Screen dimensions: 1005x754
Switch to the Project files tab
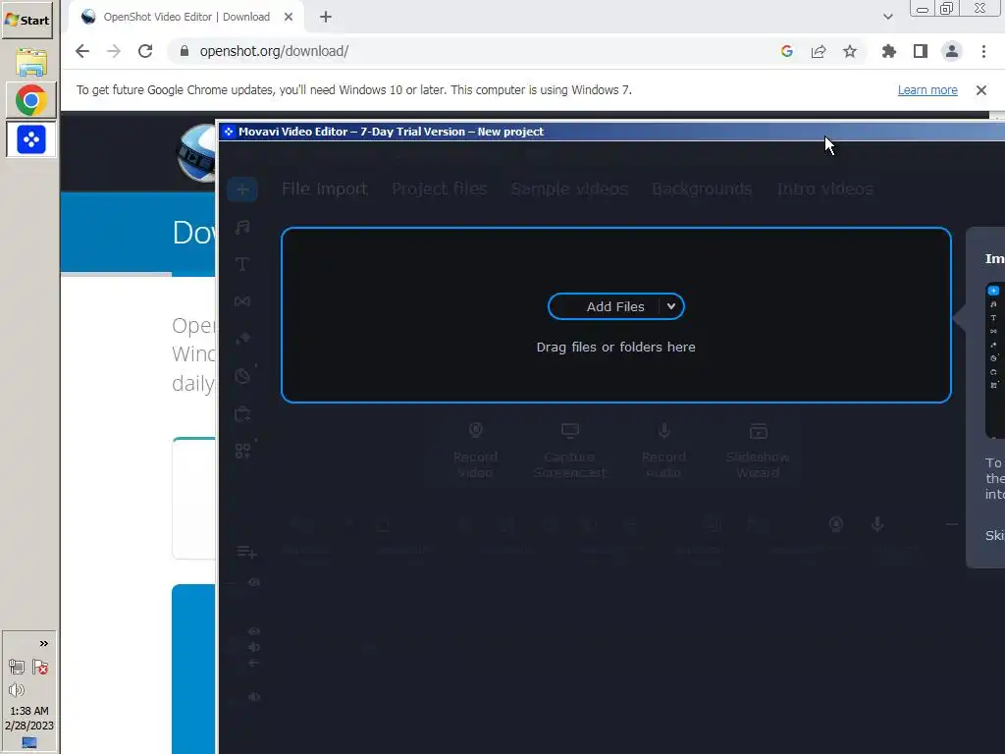(440, 189)
